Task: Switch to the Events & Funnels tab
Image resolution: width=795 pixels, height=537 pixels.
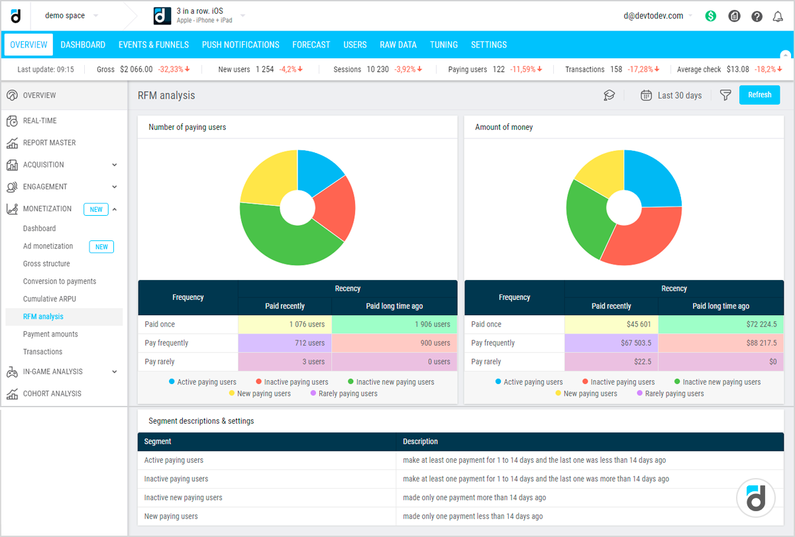Action: click(x=154, y=45)
